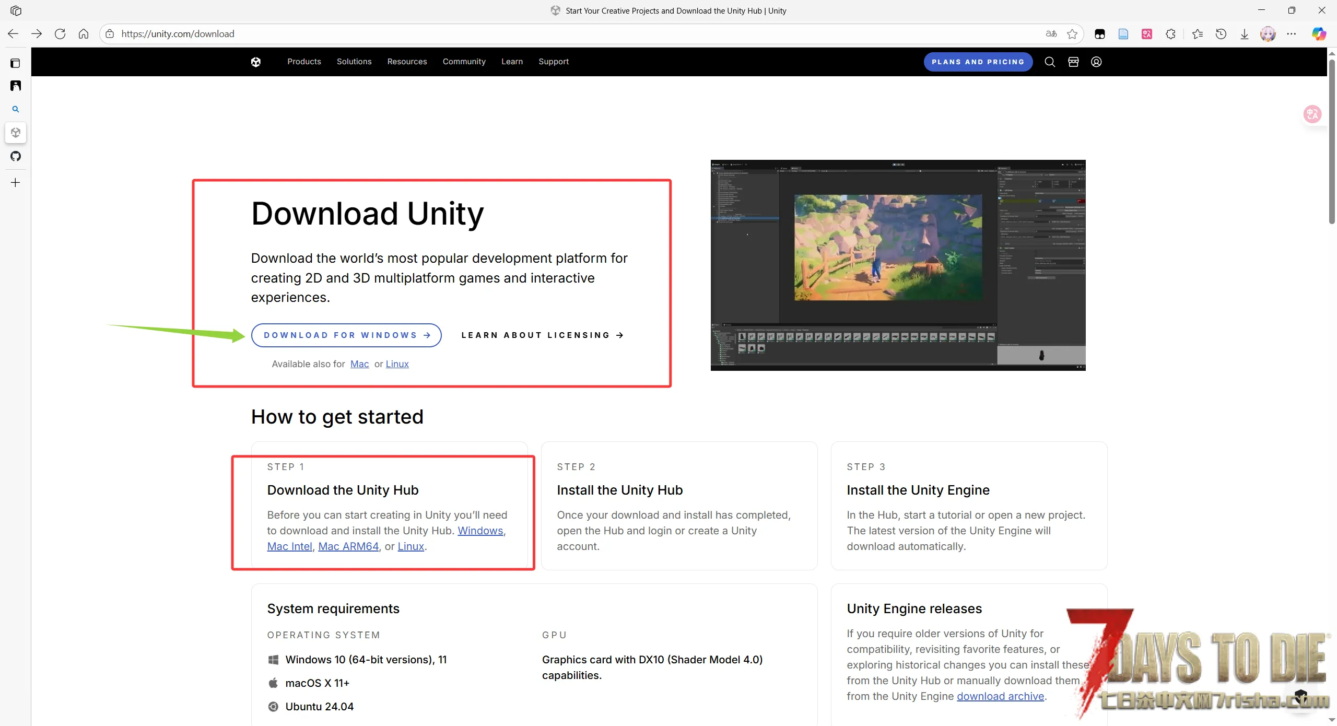Click the Linux link under download button

pos(397,364)
